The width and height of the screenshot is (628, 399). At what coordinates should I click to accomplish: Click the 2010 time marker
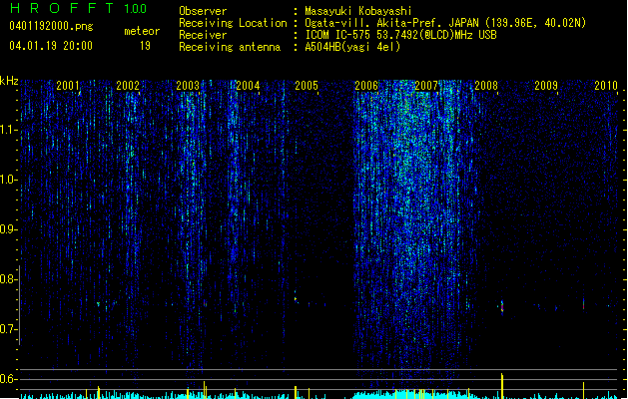[606, 86]
